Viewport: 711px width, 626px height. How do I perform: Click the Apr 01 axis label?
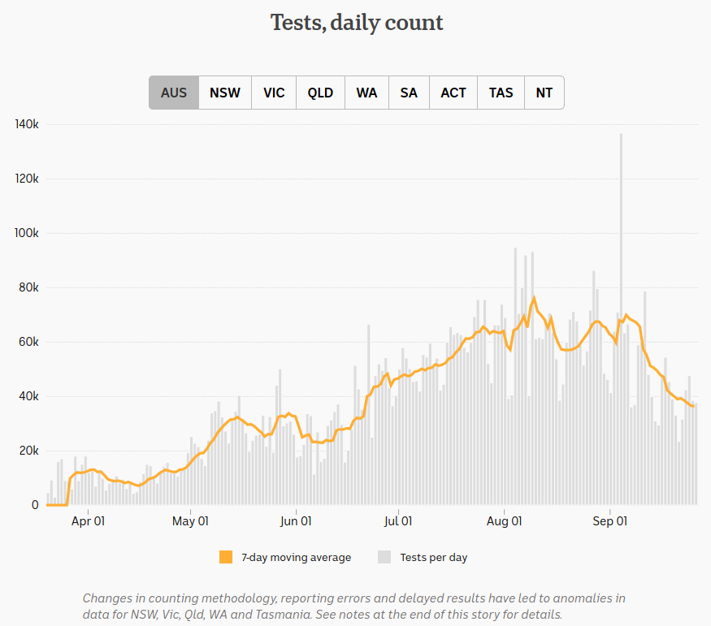(88, 522)
